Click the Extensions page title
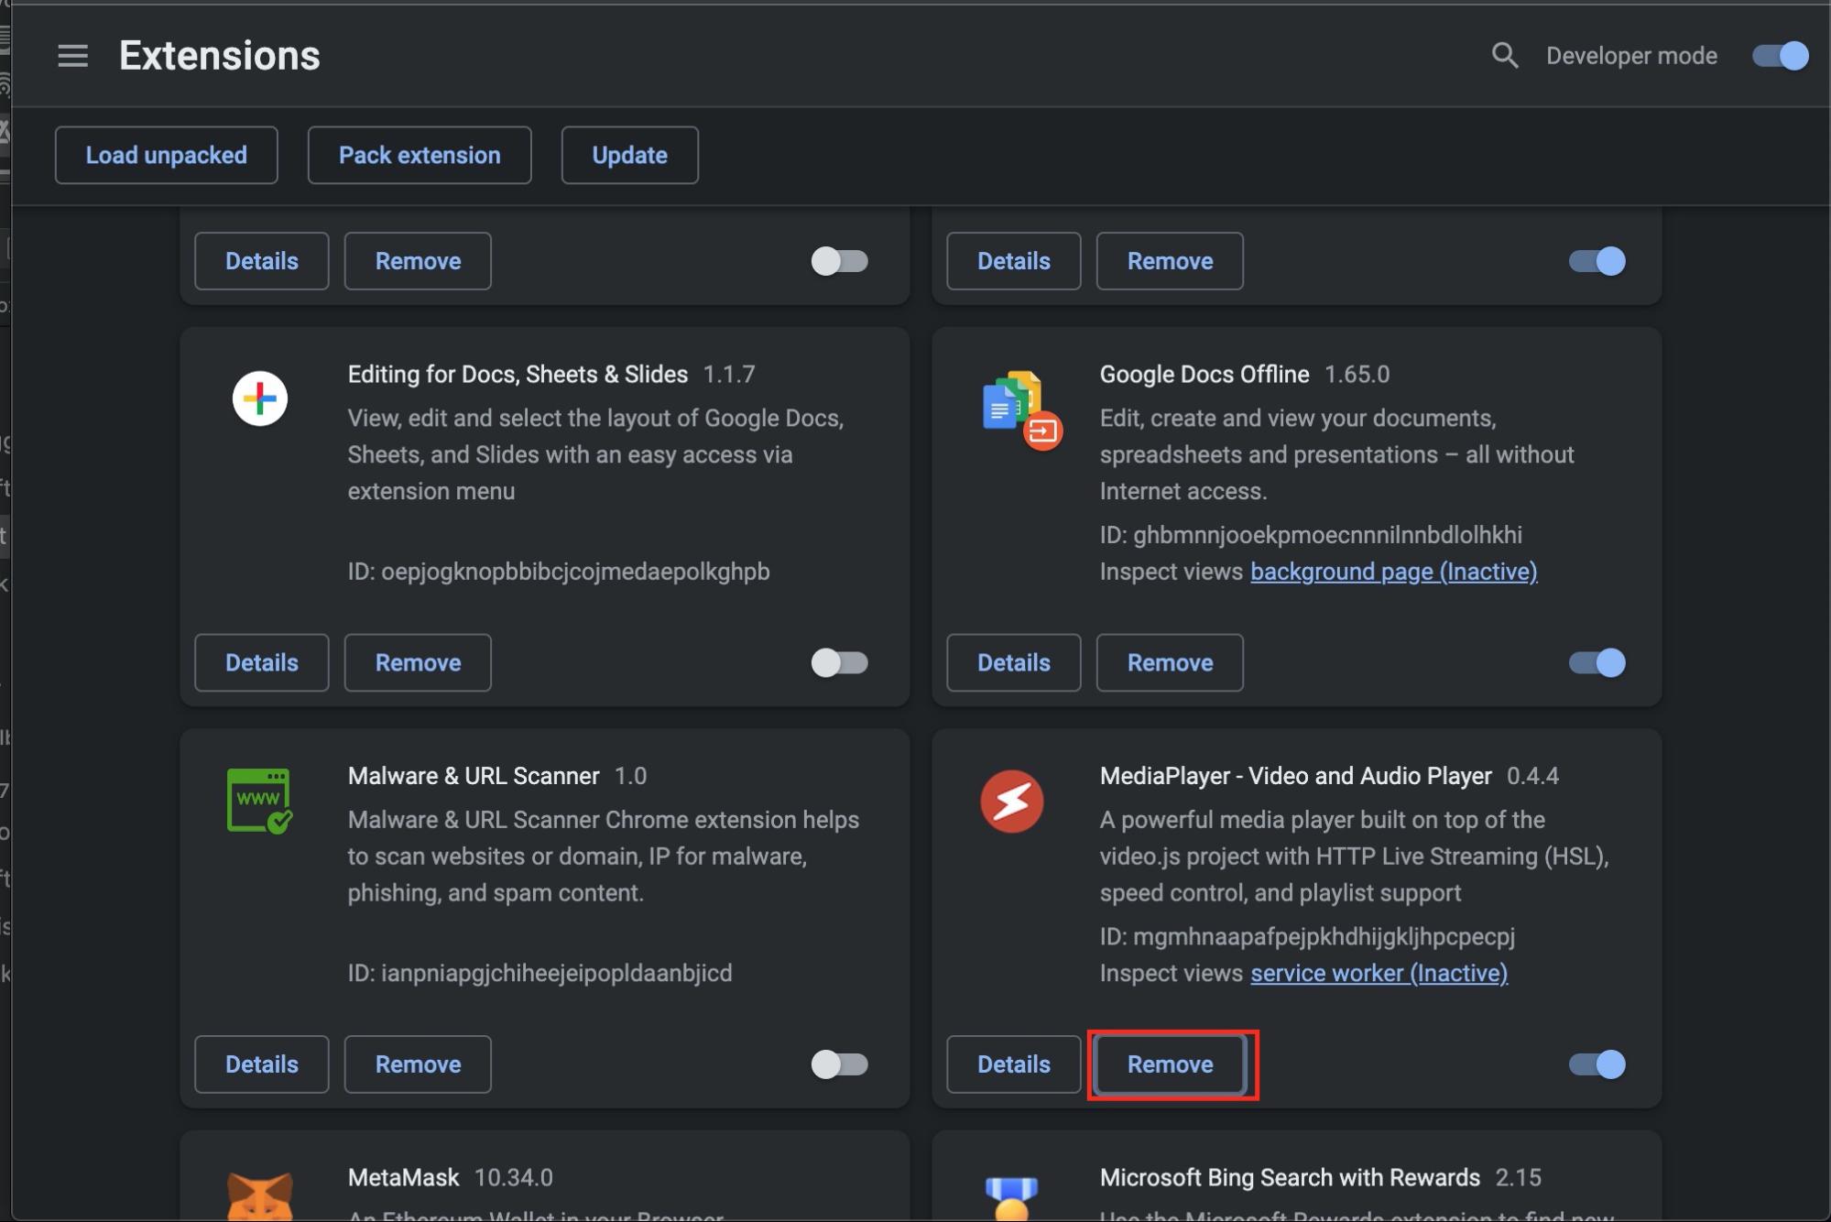Viewport: 1831px width, 1222px height. point(220,56)
